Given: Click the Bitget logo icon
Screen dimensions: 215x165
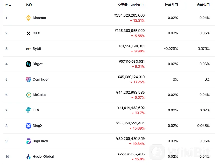Looking at the screenshot, I should [x=29, y=64].
